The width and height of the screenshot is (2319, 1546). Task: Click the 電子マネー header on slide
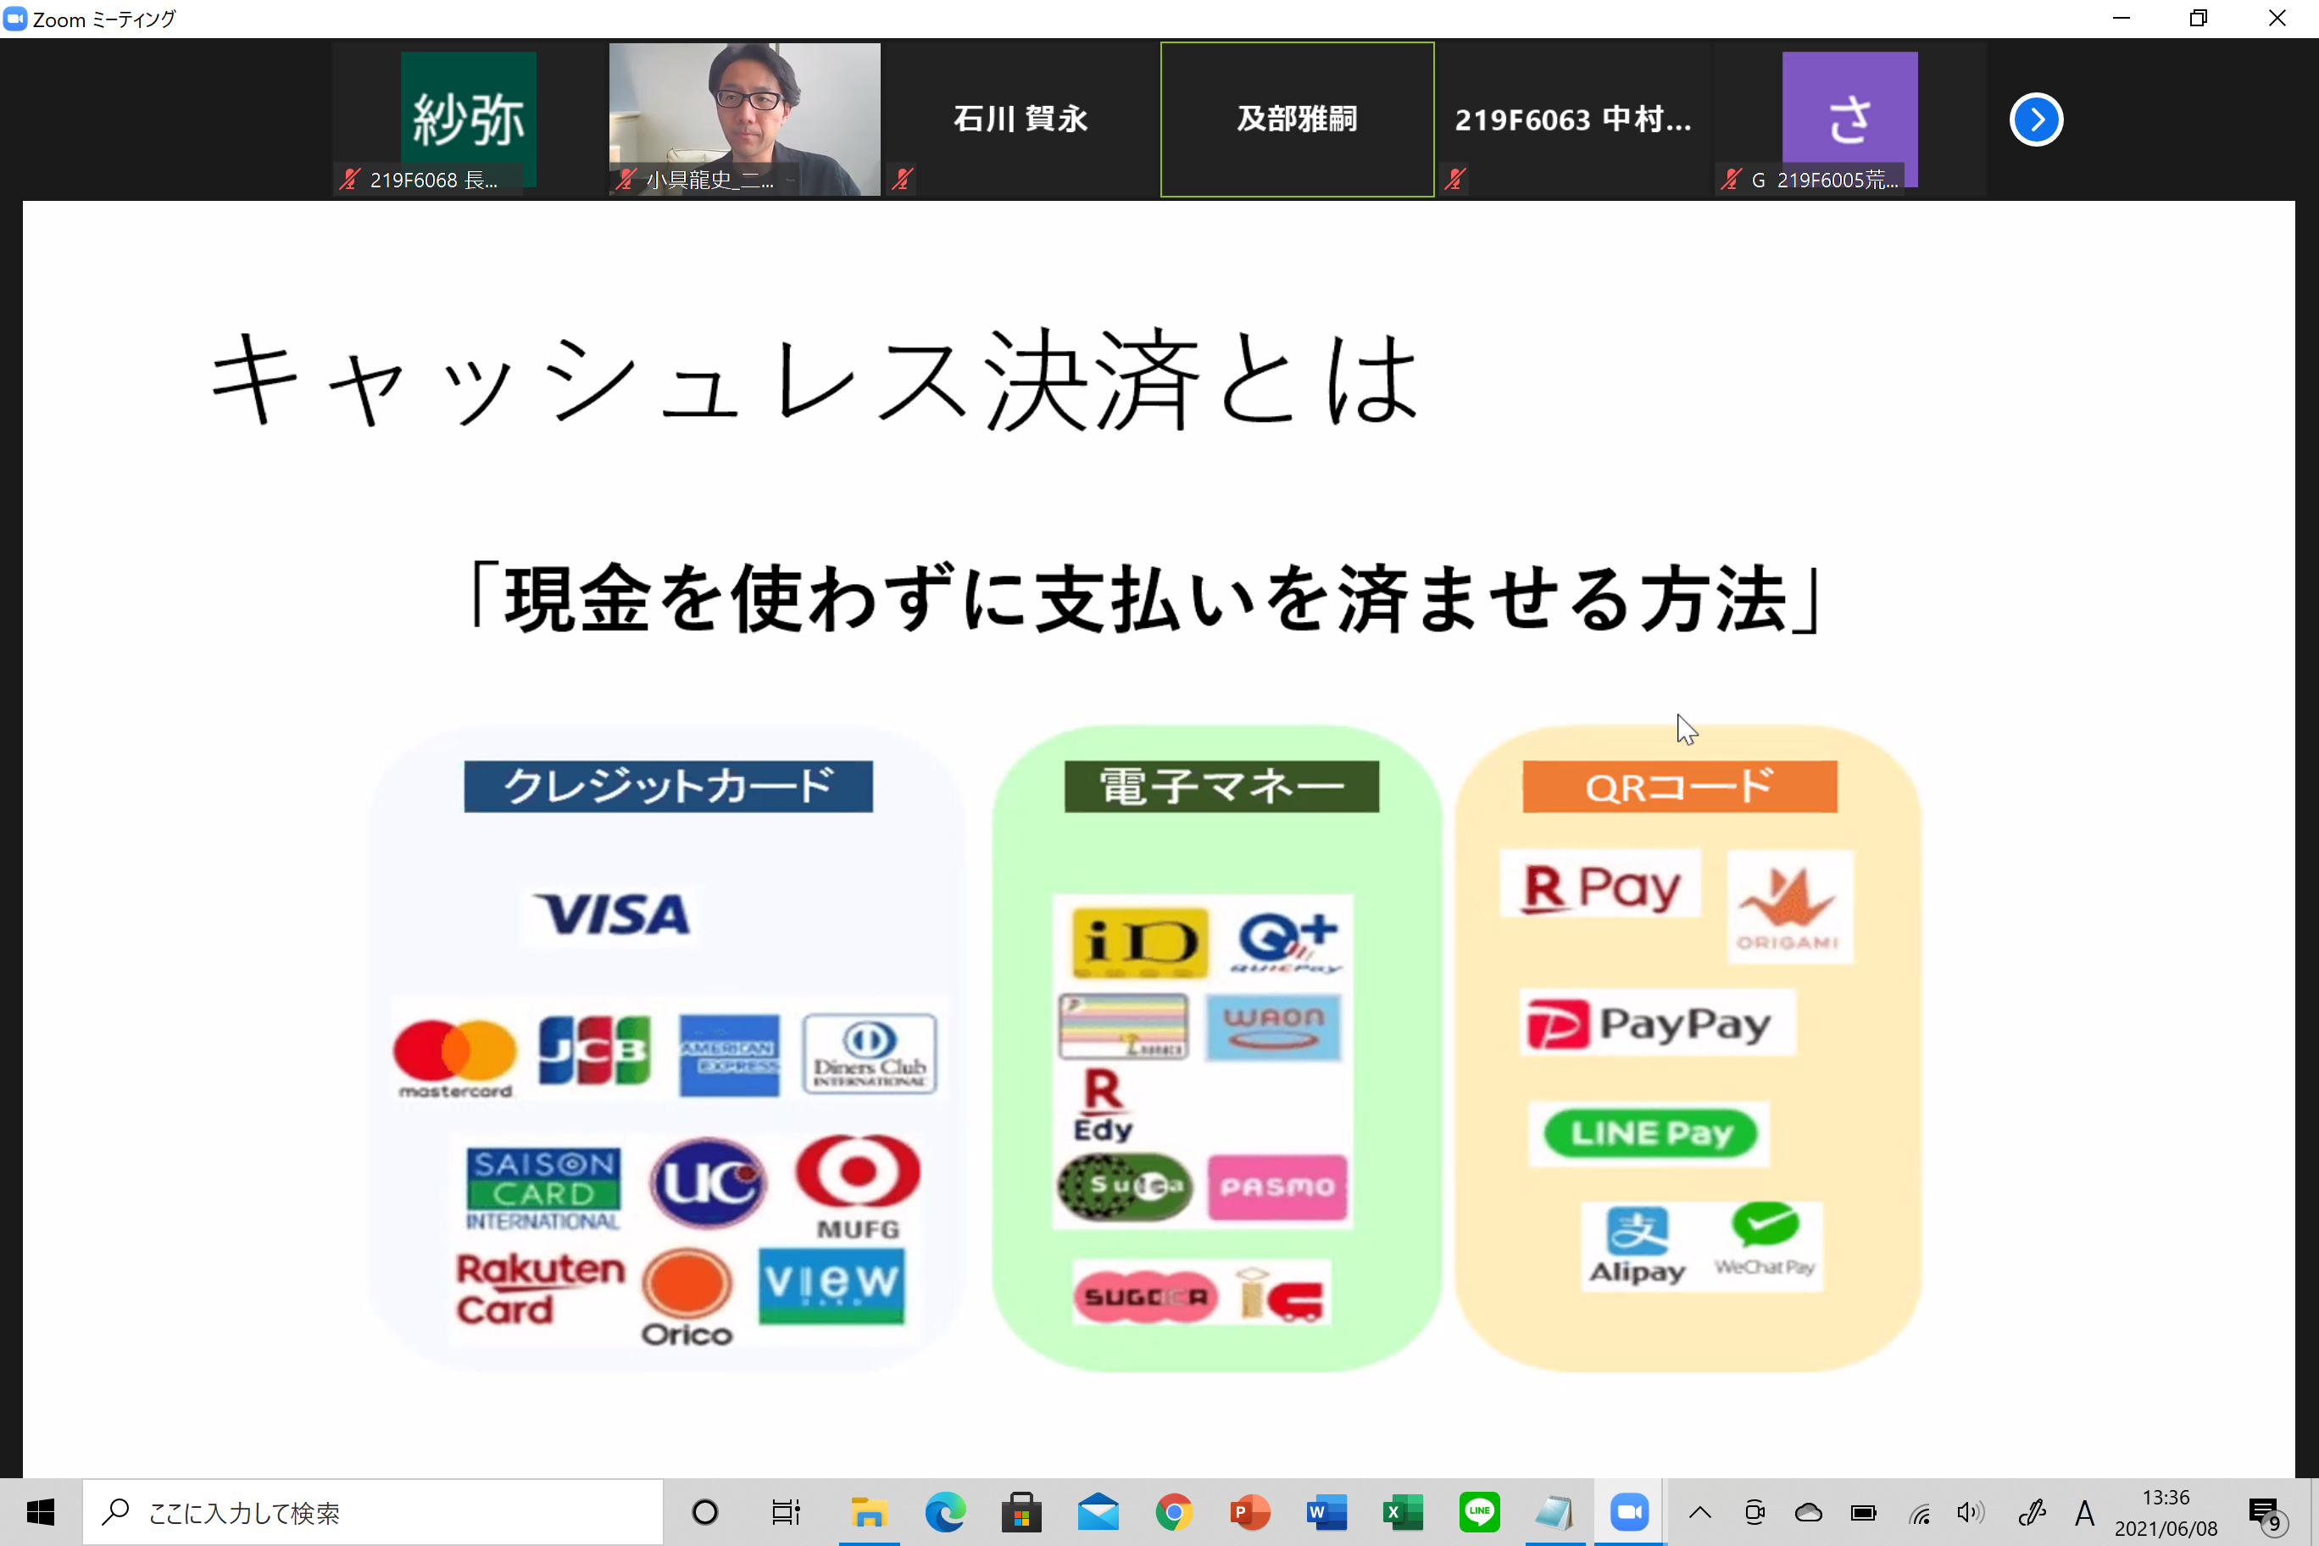click(1221, 786)
